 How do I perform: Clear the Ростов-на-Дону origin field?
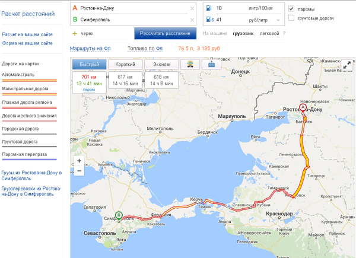[192, 9]
